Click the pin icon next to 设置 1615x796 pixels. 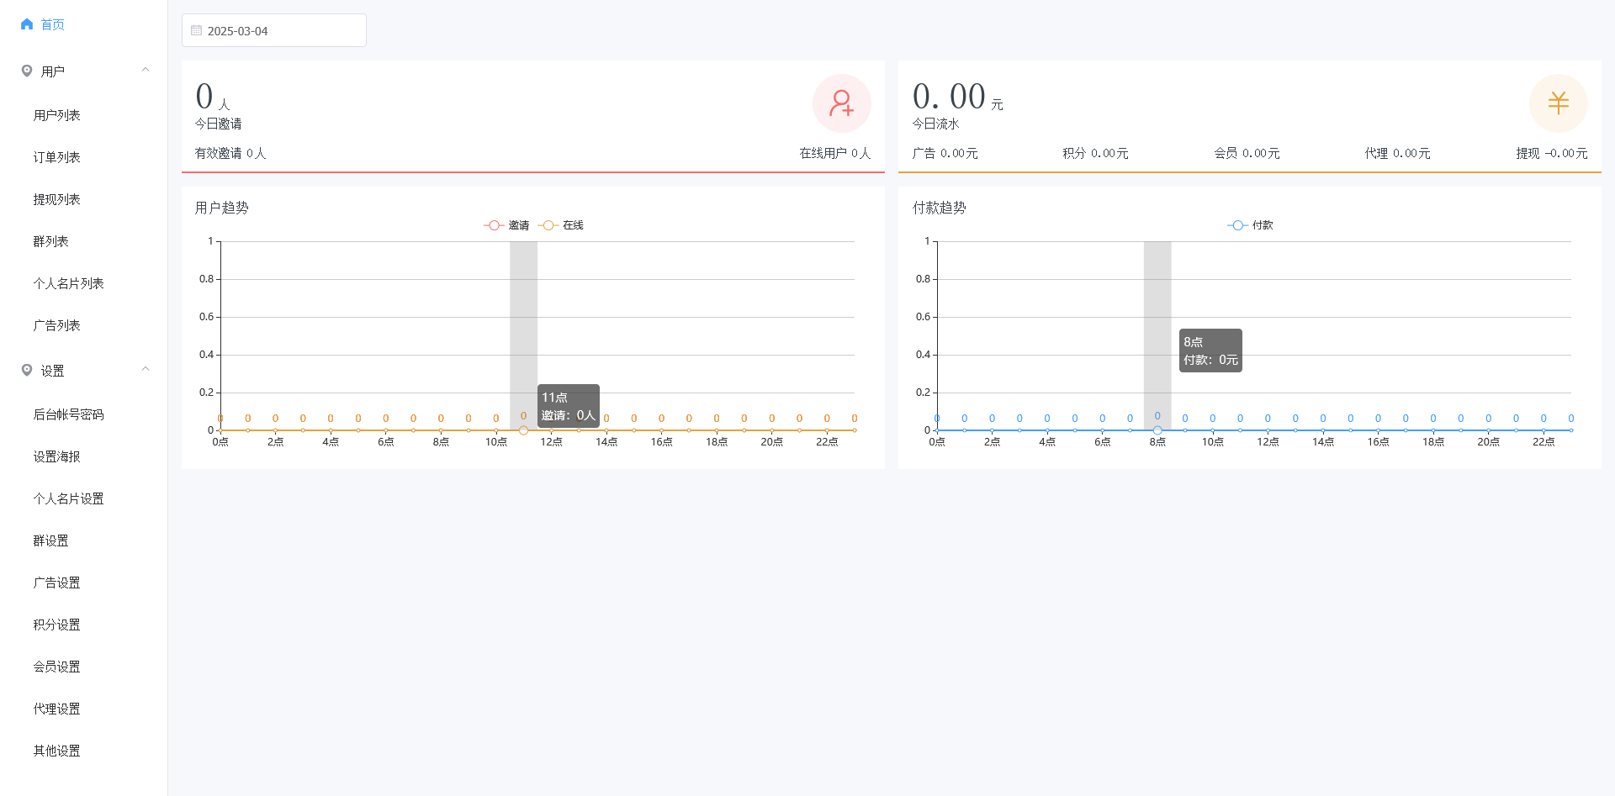click(x=27, y=371)
